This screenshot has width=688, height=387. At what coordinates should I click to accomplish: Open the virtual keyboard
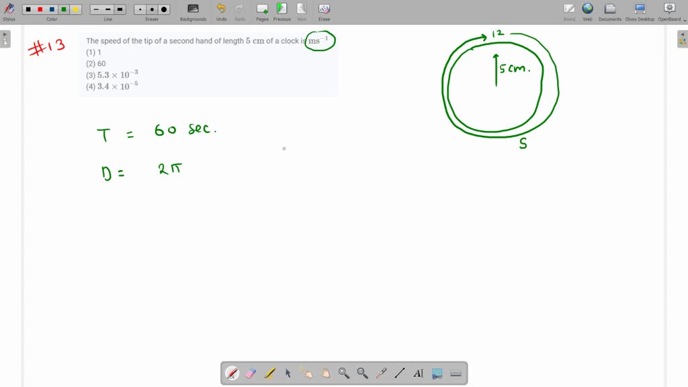(456, 374)
